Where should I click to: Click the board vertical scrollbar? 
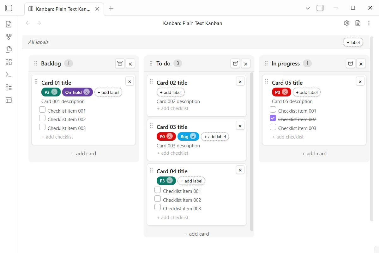(372, 128)
